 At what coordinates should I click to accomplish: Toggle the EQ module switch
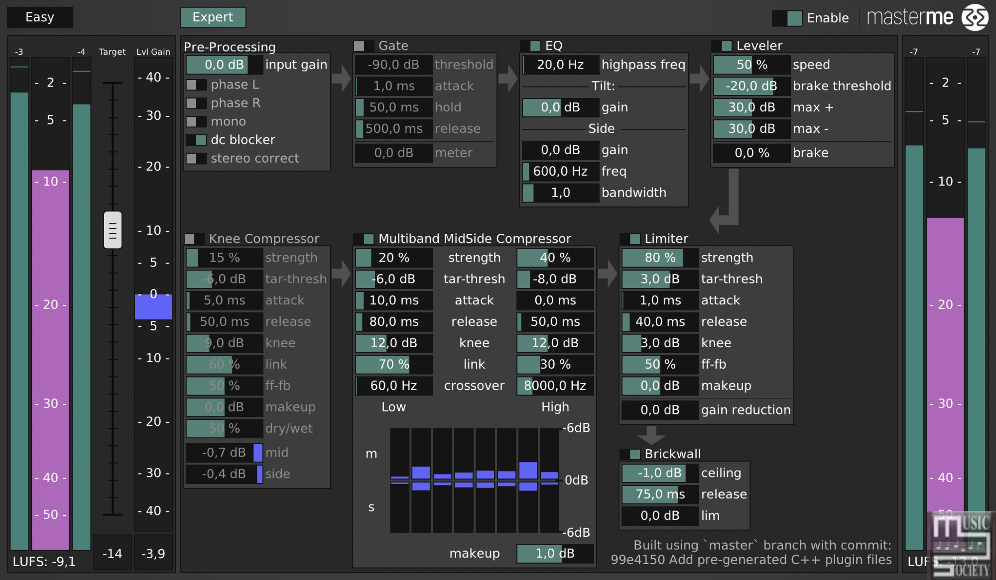pyautogui.click(x=530, y=46)
